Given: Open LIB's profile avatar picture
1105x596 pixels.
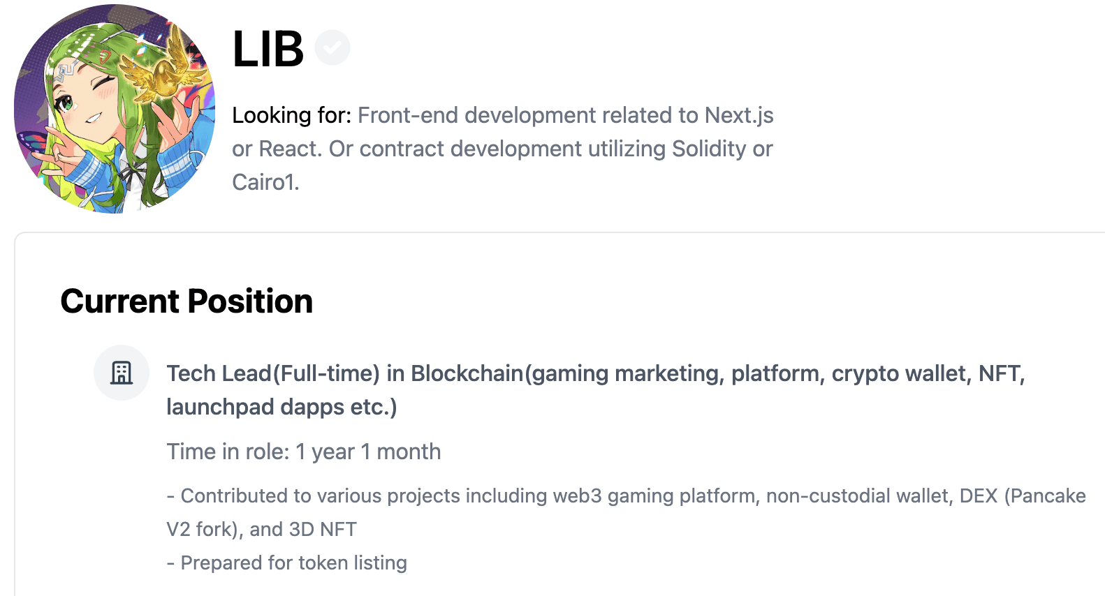Looking at the screenshot, I should tap(115, 109).
